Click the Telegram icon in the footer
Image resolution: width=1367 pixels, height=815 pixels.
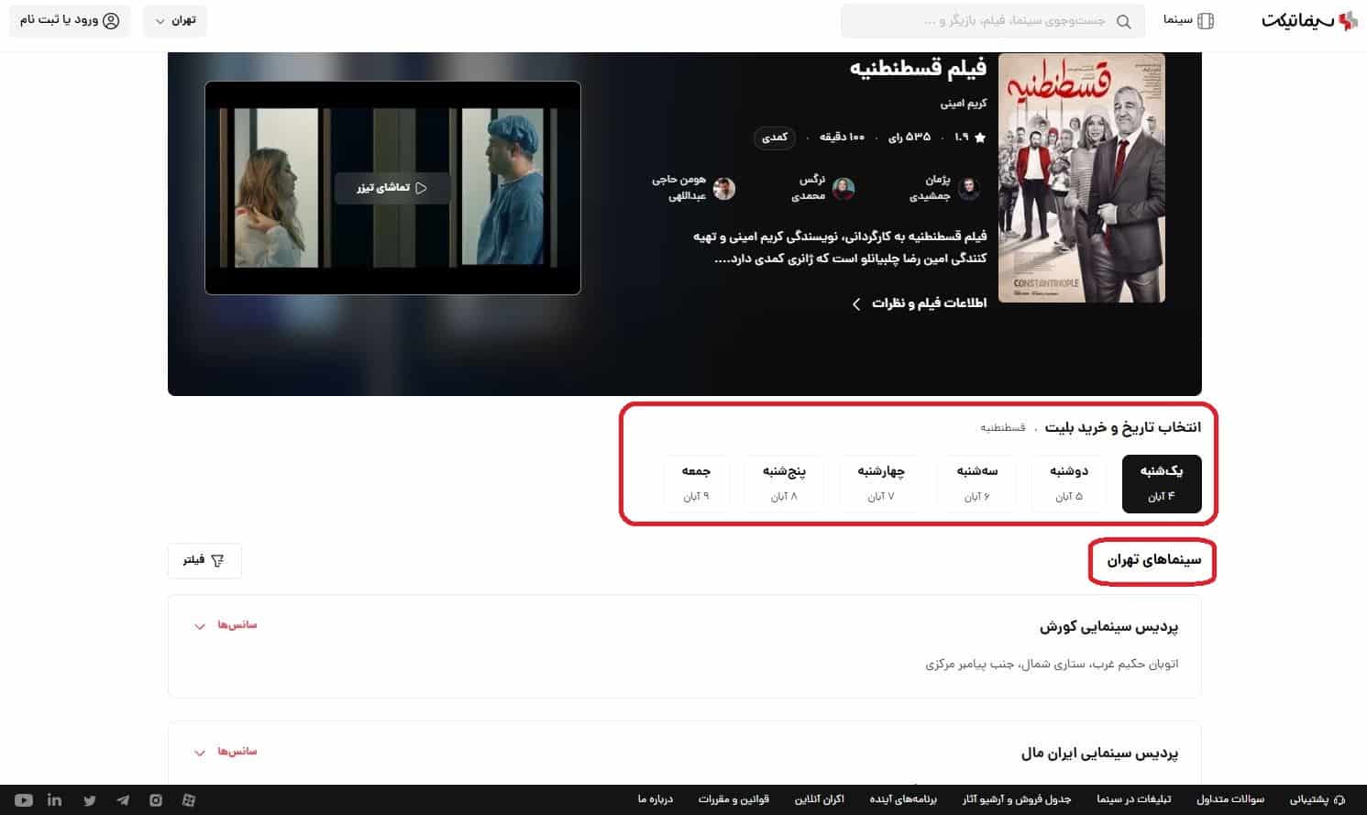point(122,799)
